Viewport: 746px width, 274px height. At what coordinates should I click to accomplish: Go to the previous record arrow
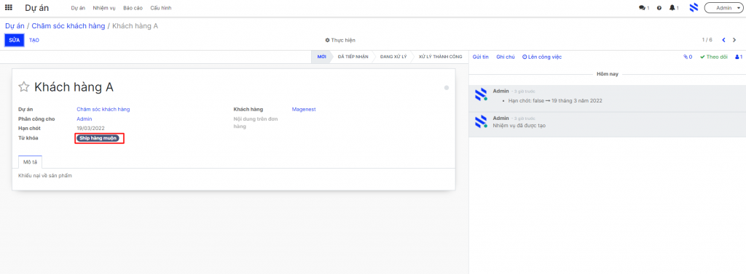point(723,41)
